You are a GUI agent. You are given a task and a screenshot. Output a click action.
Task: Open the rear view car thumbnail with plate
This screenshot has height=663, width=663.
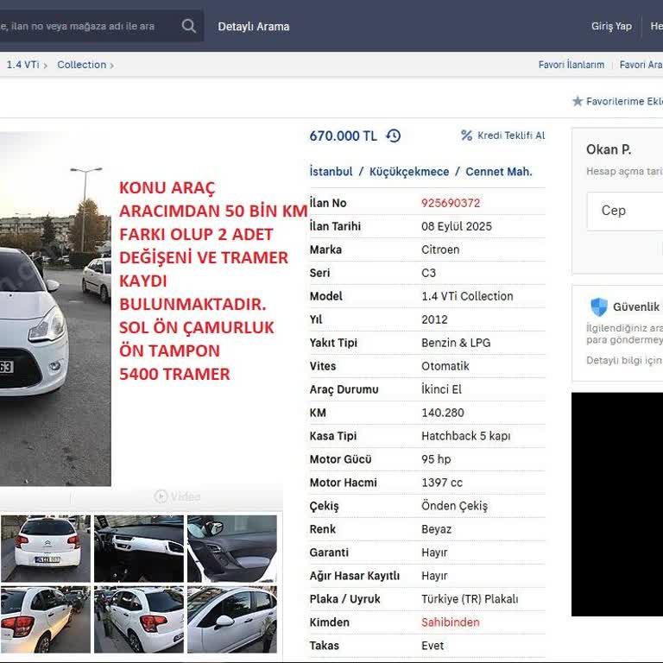[46, 548]
